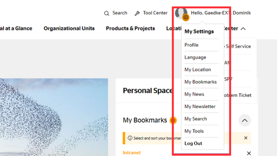277x156 pixels.
Task: Open the orange Intranet bookmark link
Action: coord(132,153)
